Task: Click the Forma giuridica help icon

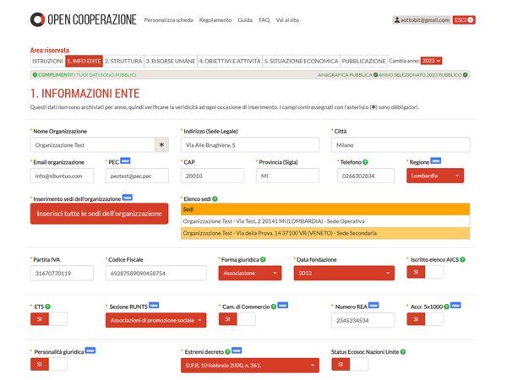Action: [x=264, y=259]
